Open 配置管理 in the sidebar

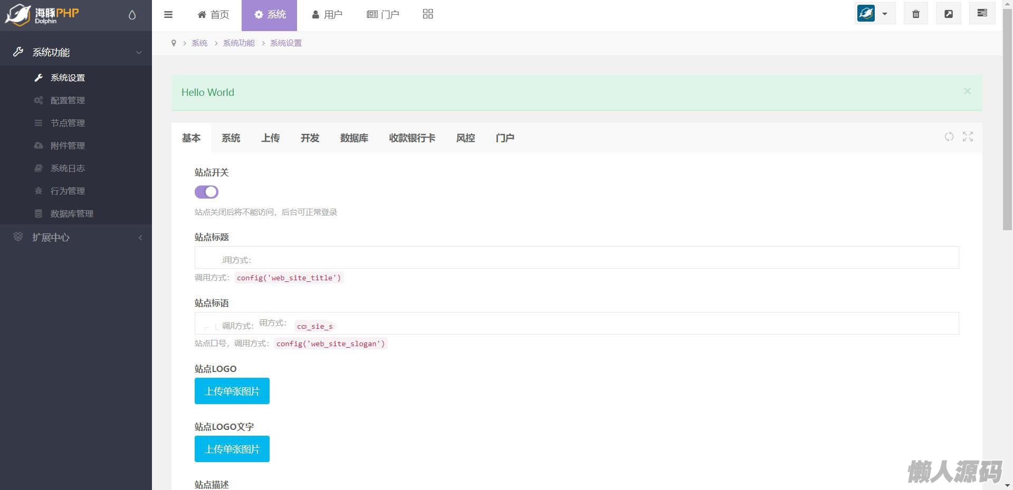click(68, 101)
